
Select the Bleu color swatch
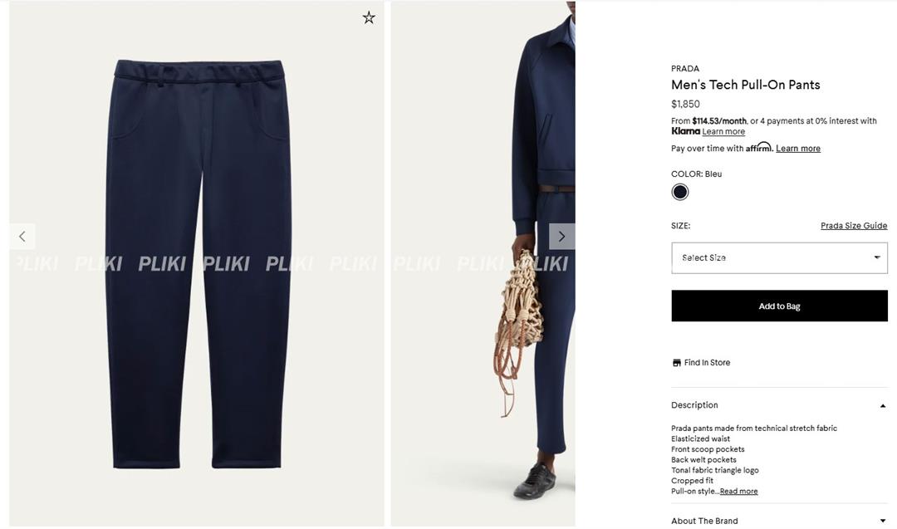680,192
